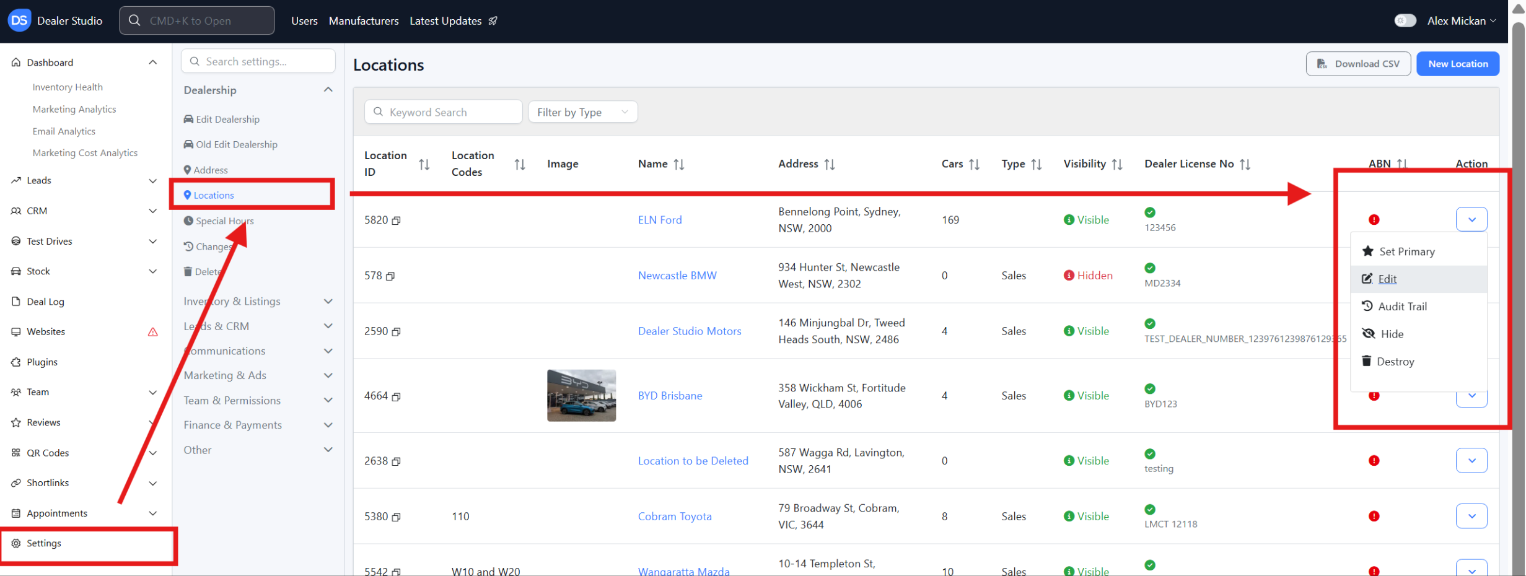Choose Edit from the action menu
This screenshot has width=1526, height=576.
point(1387,279)
